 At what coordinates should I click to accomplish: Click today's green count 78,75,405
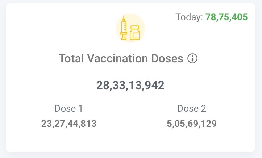226,17
